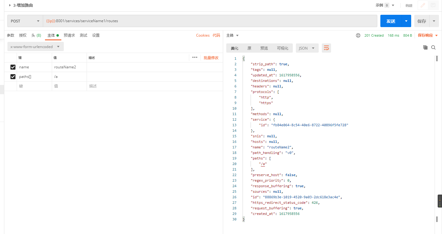
Task: Expand the 发送 button arrow options
Action: (406, 21)
